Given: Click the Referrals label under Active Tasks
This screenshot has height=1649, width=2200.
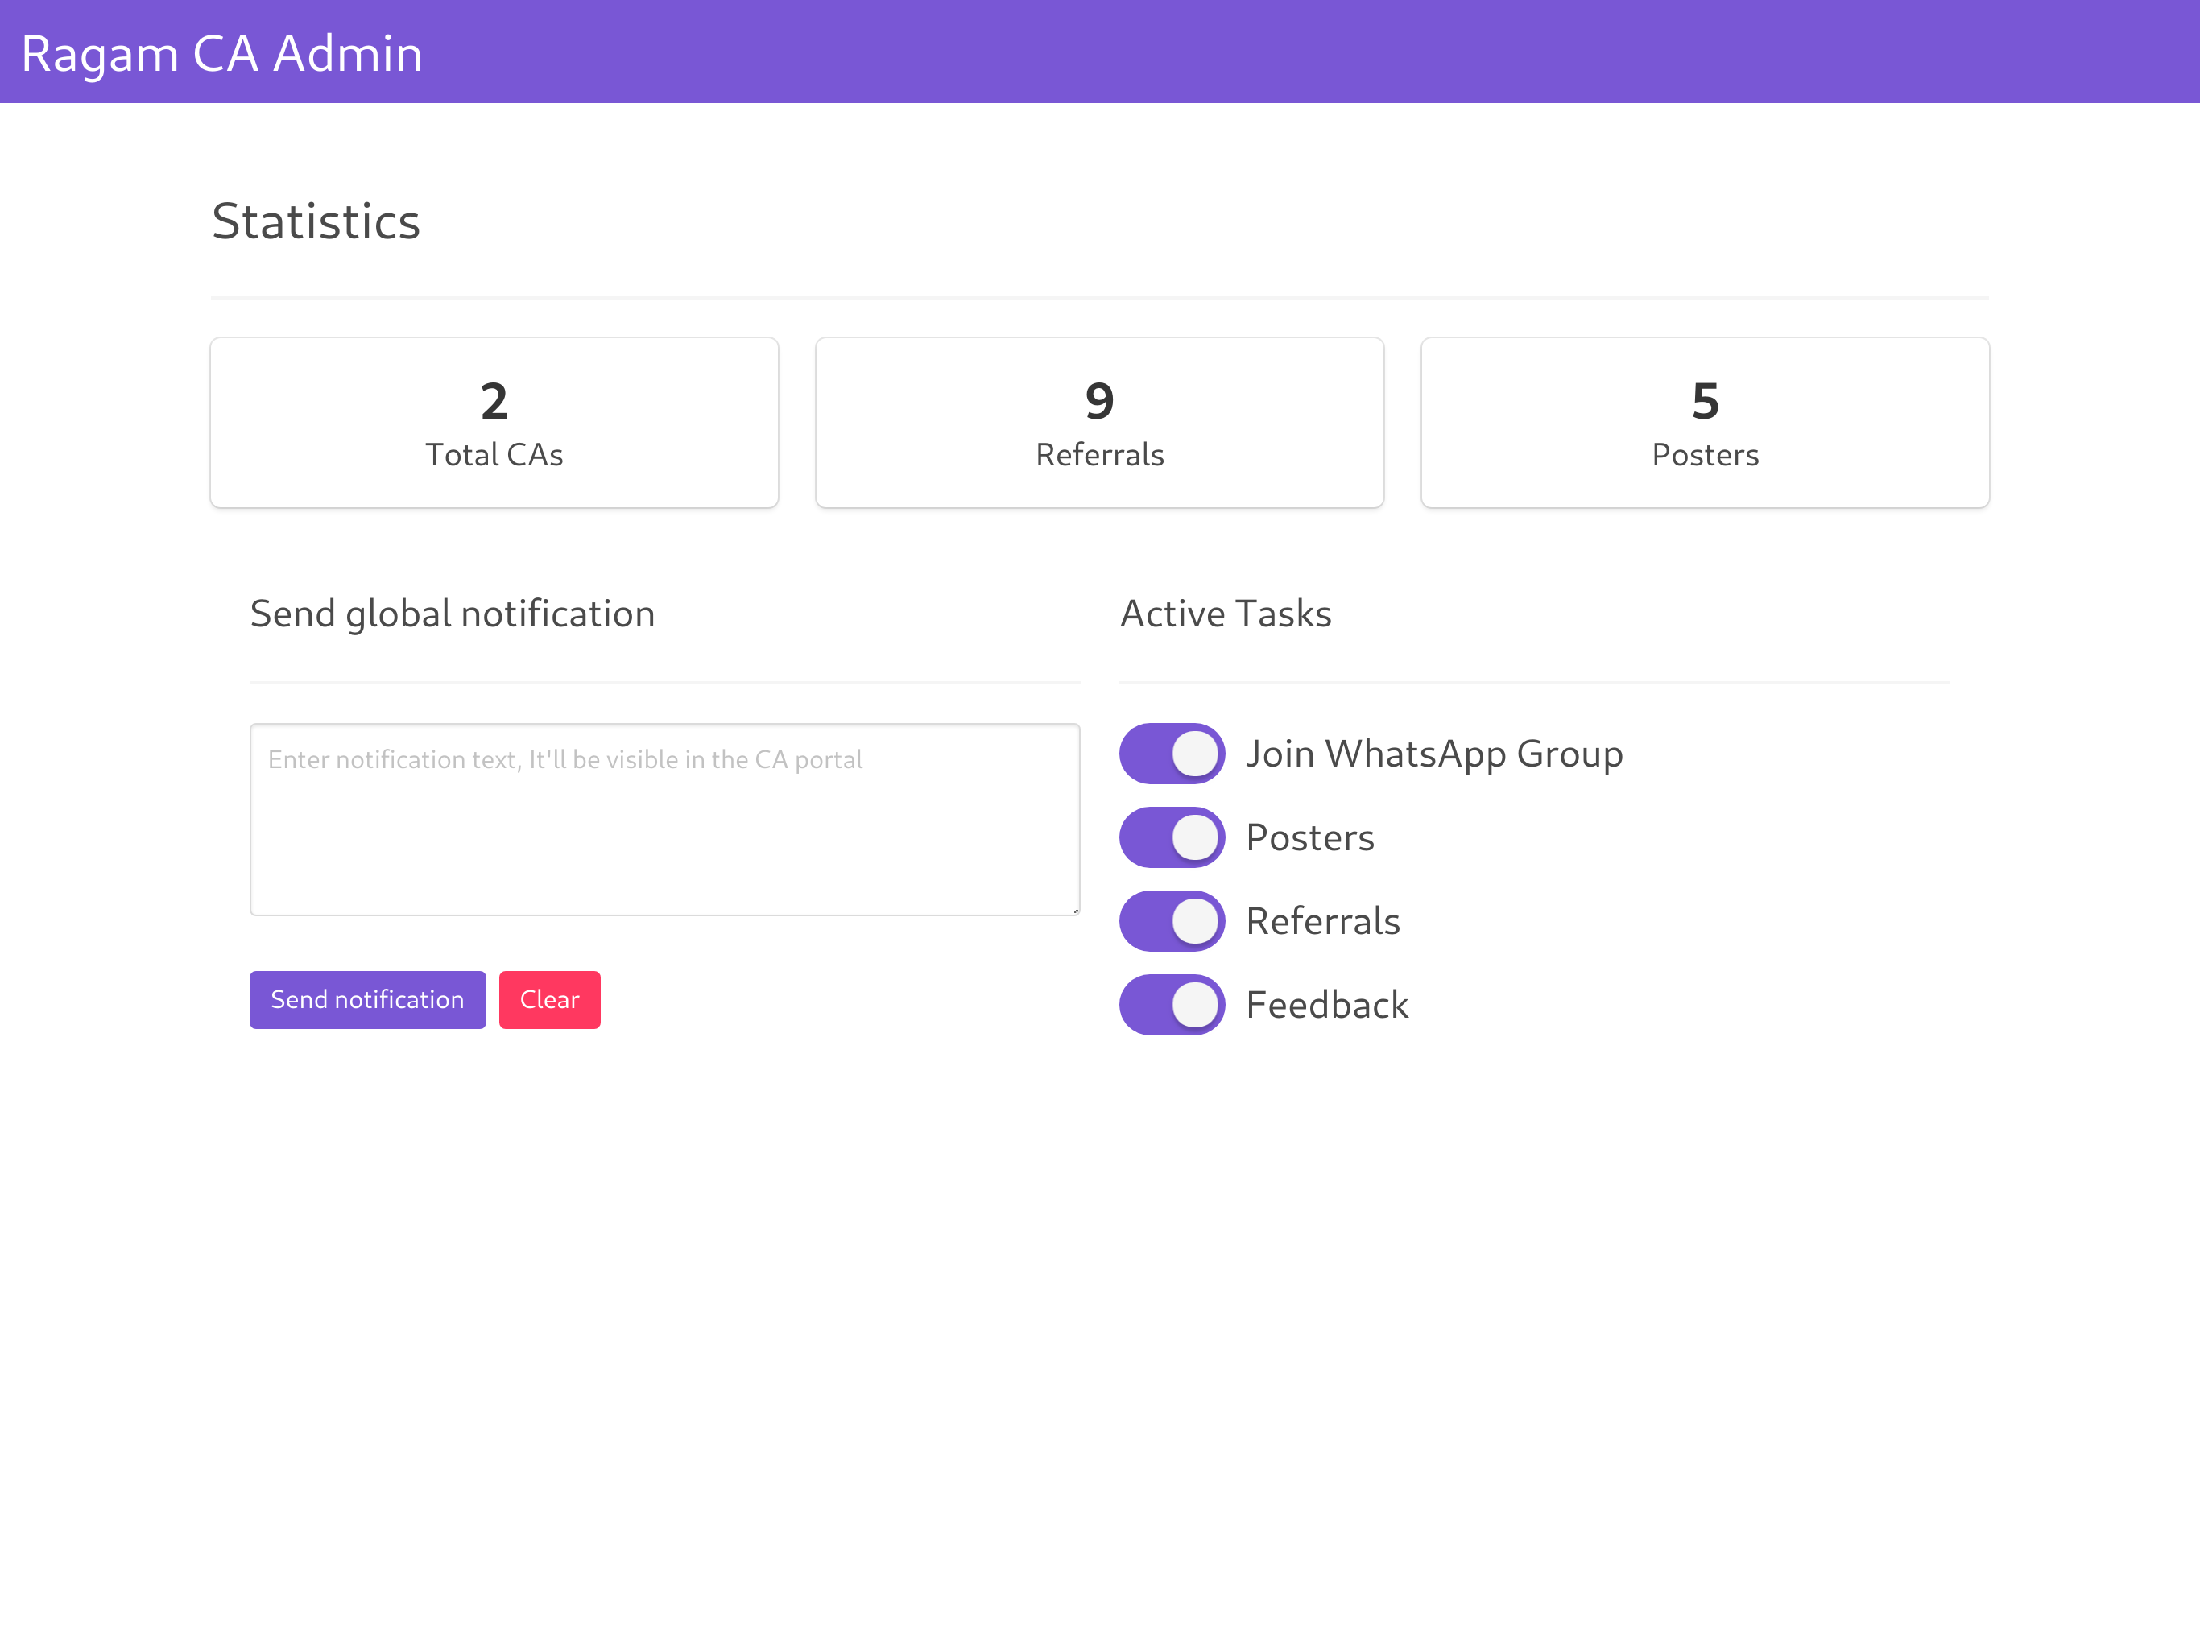Looking at the screenshot, I should [1321, 921].
